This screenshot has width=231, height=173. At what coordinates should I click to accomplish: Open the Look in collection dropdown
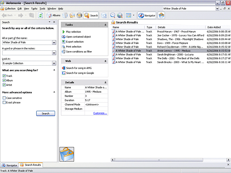[54, 63]
